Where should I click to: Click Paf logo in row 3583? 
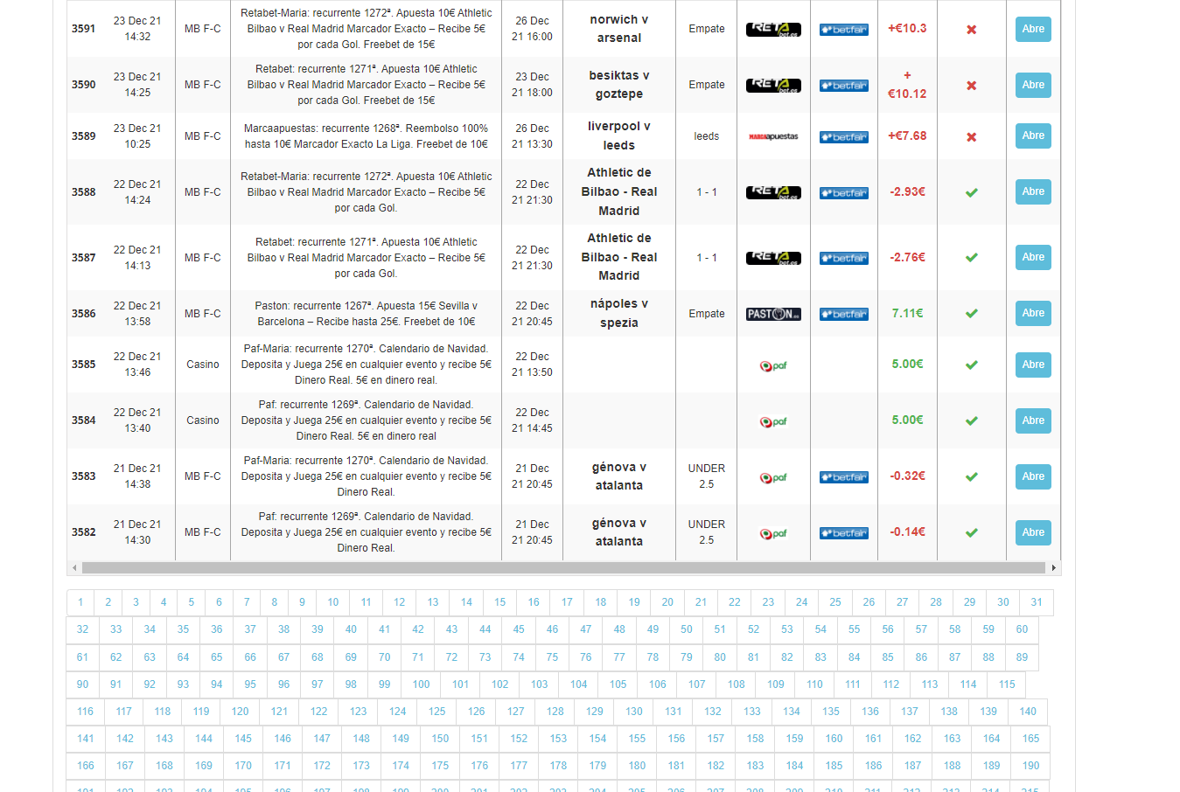pyautogui.click(x=773, y=477)
